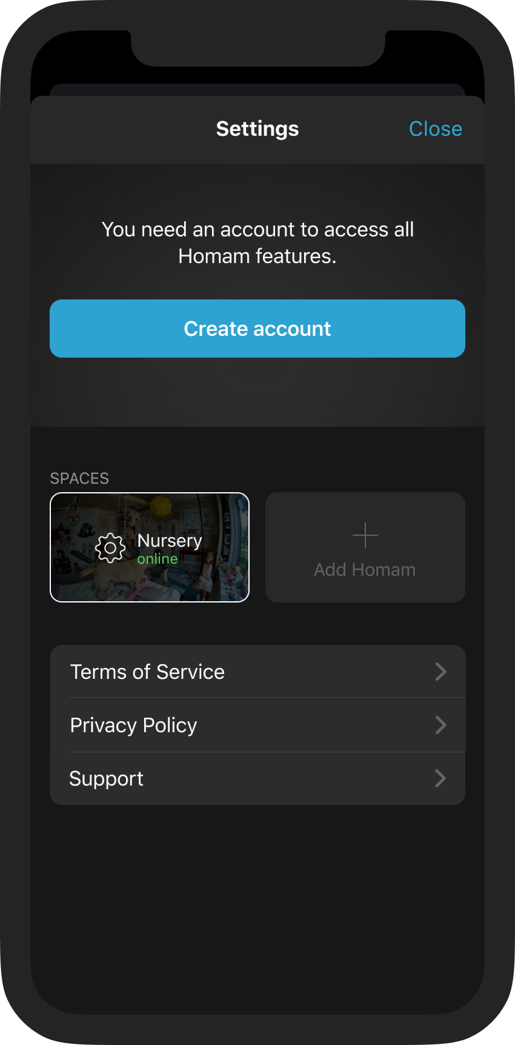Screen dimensions: 515x1045
Task: Open the Nursery camera space tile
Action: (x=150, y=547)
